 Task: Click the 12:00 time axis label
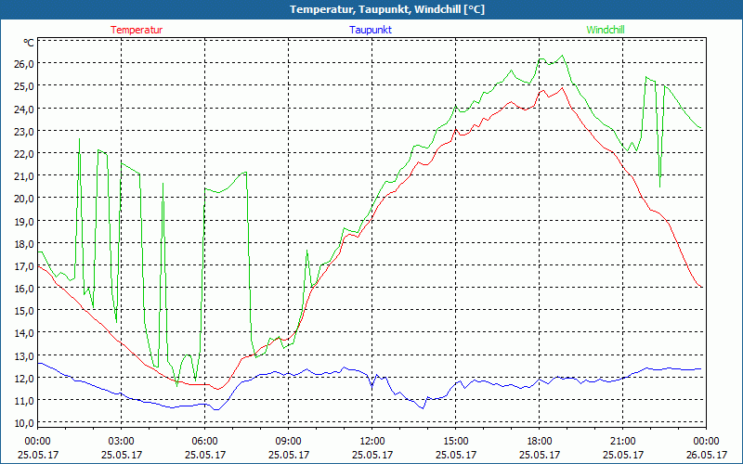(x=372, y=442)
